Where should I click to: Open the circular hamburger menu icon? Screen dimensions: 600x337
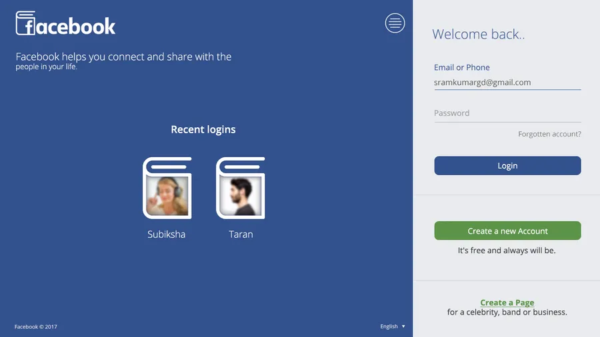[x=395, y=23]
